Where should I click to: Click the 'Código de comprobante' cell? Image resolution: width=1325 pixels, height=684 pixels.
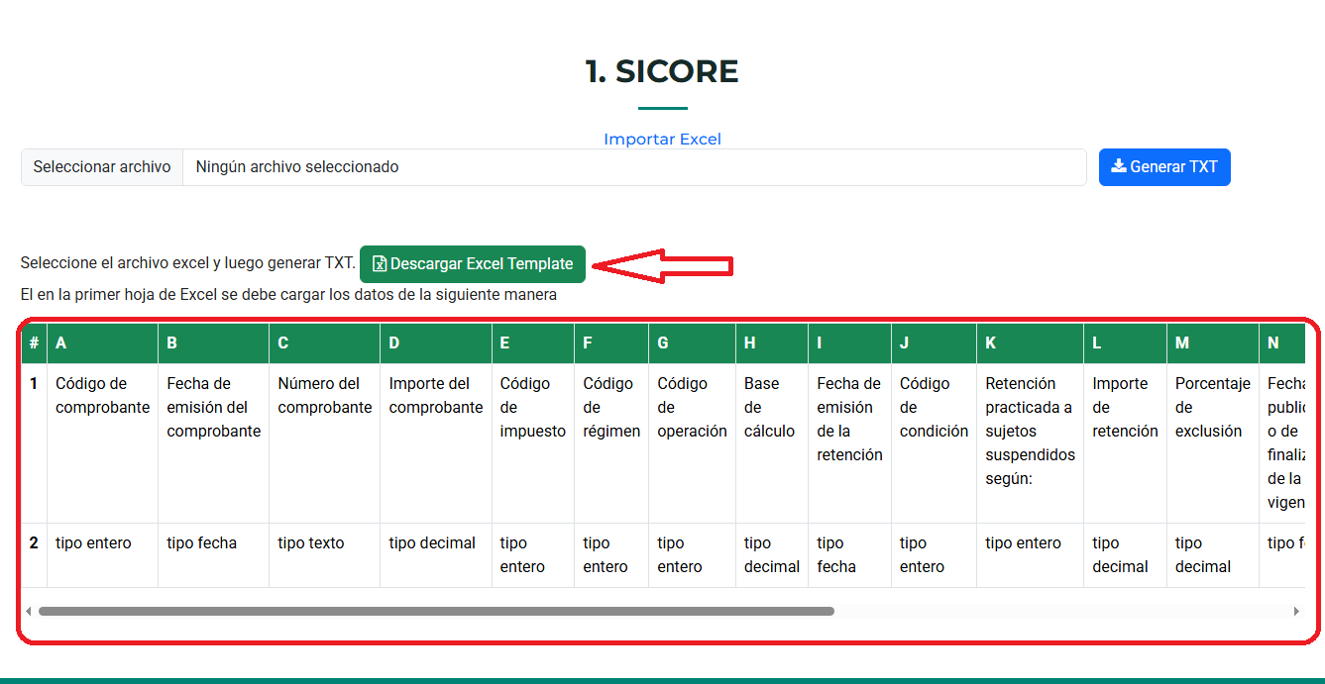(102, 443)
